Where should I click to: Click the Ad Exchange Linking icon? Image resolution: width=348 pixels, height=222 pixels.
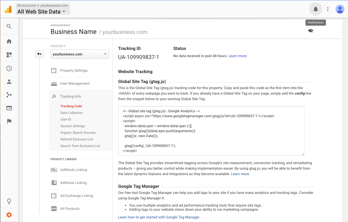(x=54, y=196)
